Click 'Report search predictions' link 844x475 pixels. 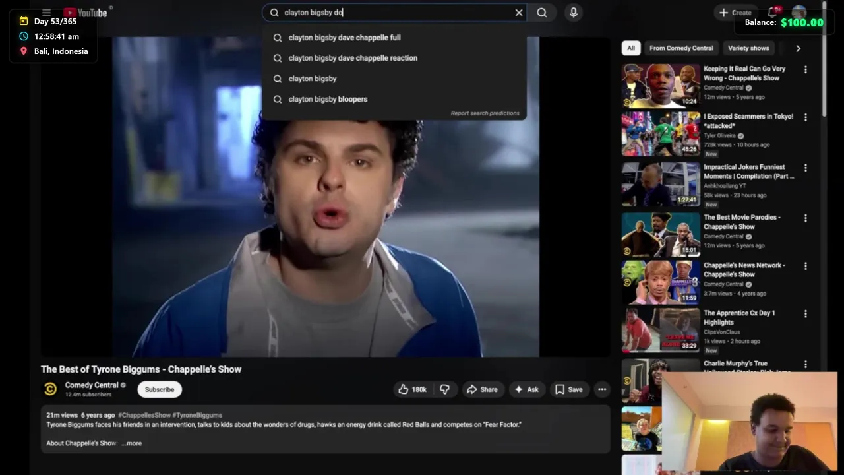[485, 113]
